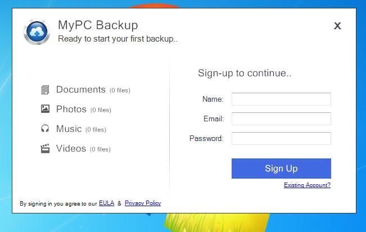Viewport: 366px width, 232px height.
Task: Click into the Email text box
Action: coord(281,119)
